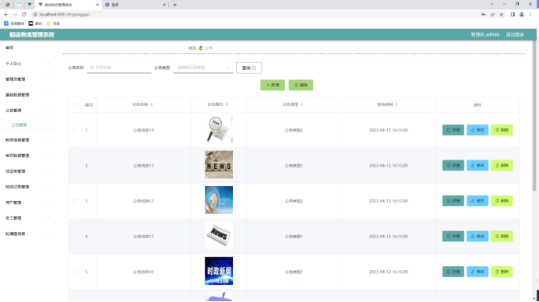The height and width of the screenshot is (302, 539).
Task: Click the green batch 删除 button above table
Action: point(301,85)
